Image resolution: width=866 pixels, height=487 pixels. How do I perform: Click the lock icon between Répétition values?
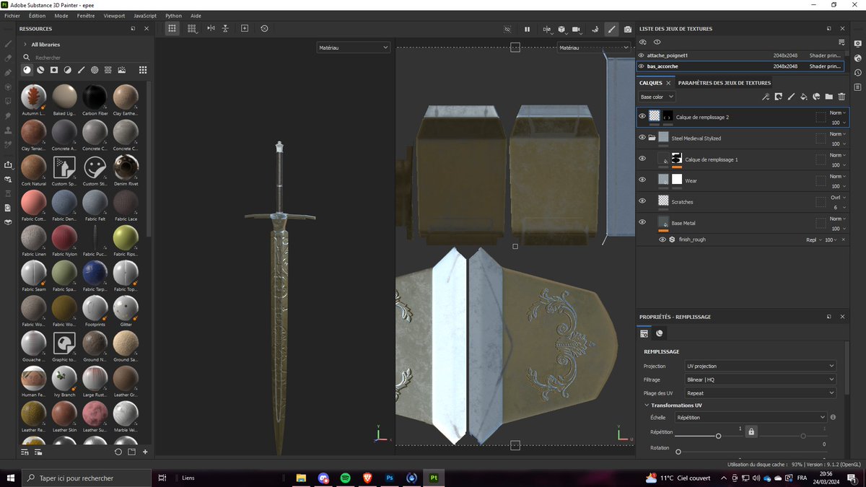pyautogui.click(x=751, y=431)
